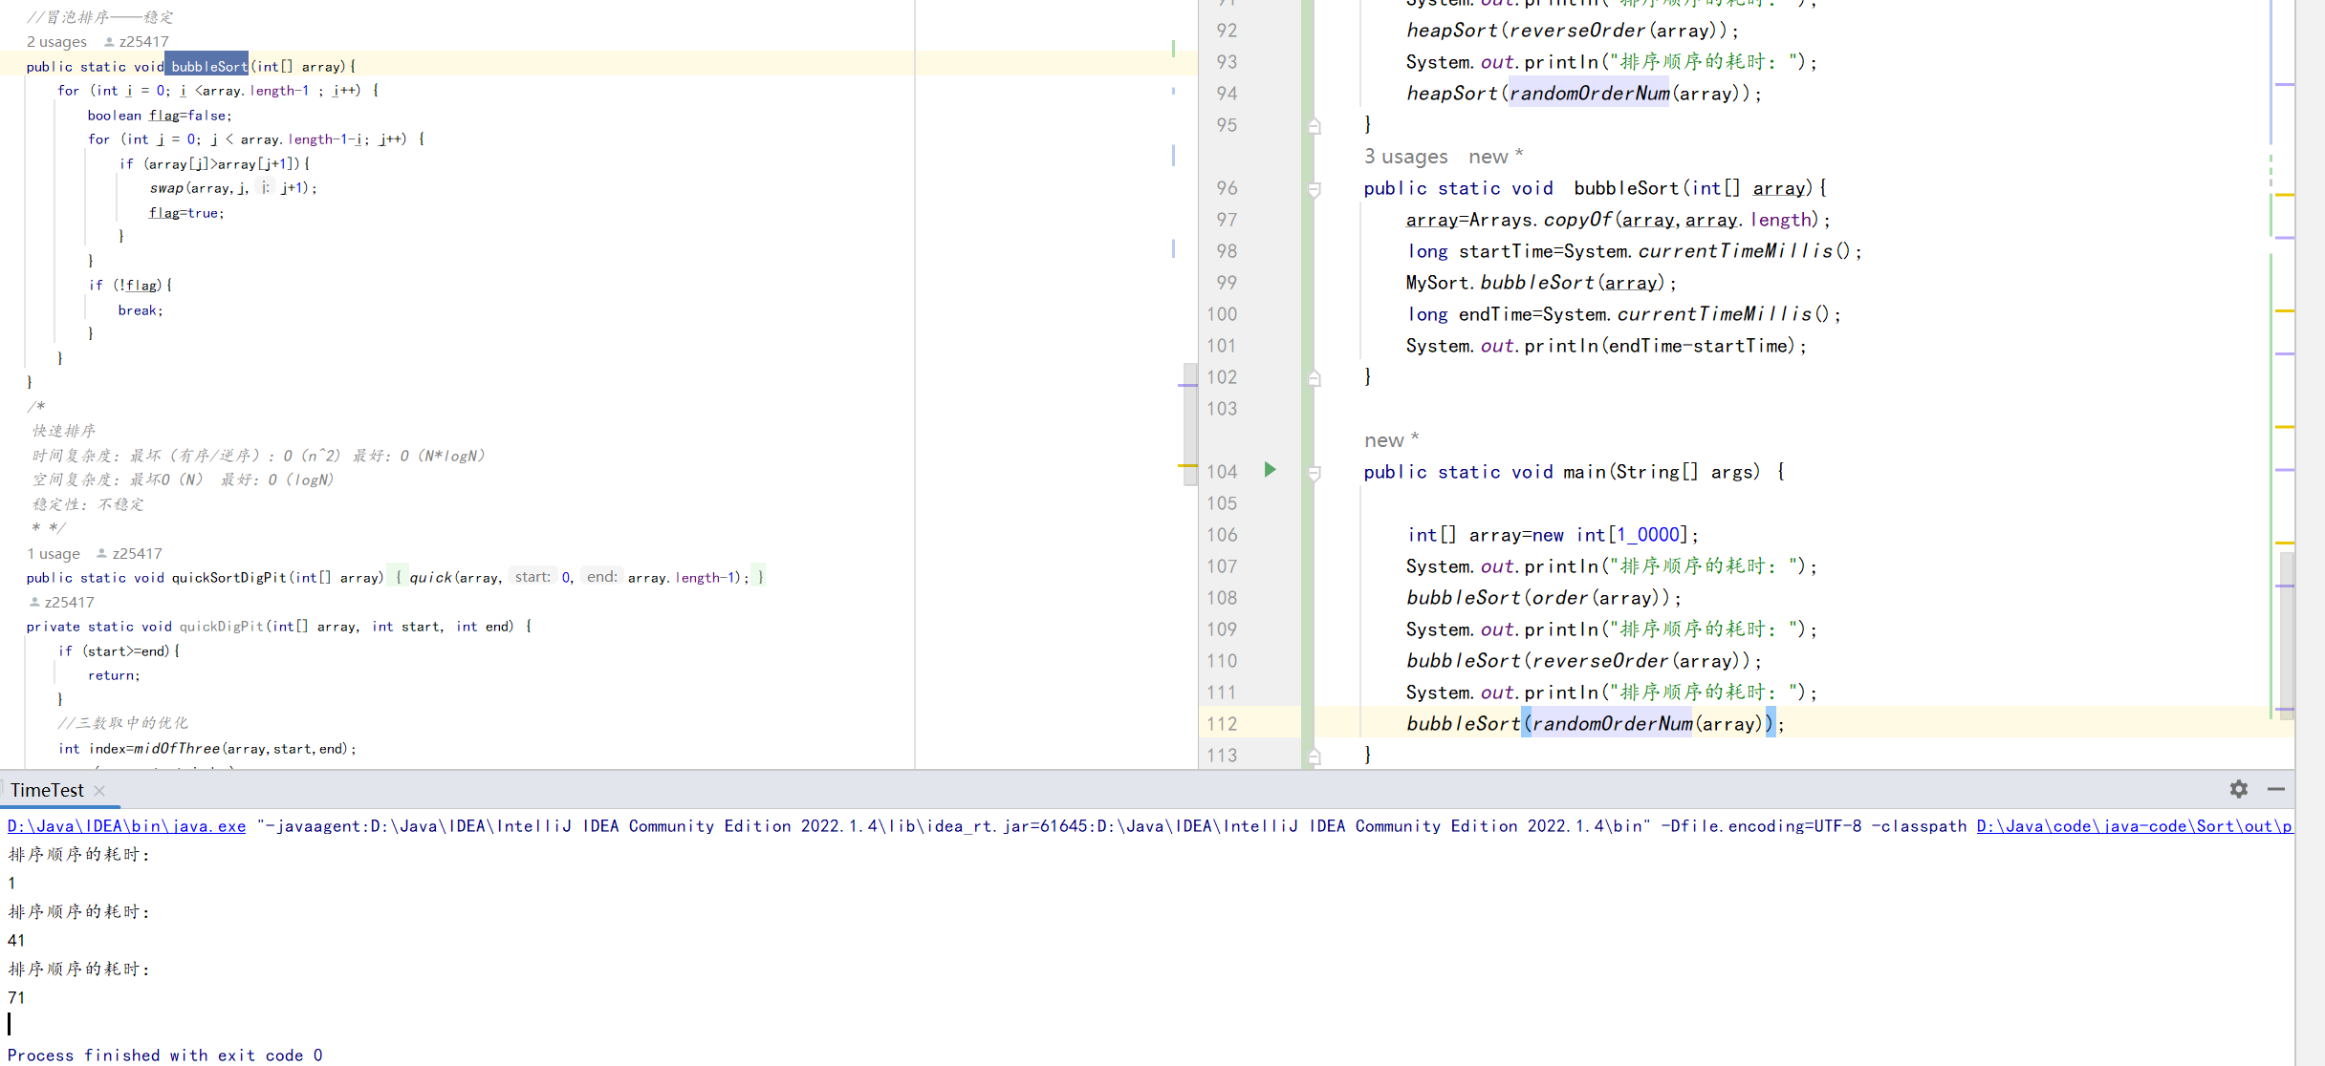Expand folded quickSortDigPit method body
This screenshot has width=2325, height=1066.
[x=399, y=578]
